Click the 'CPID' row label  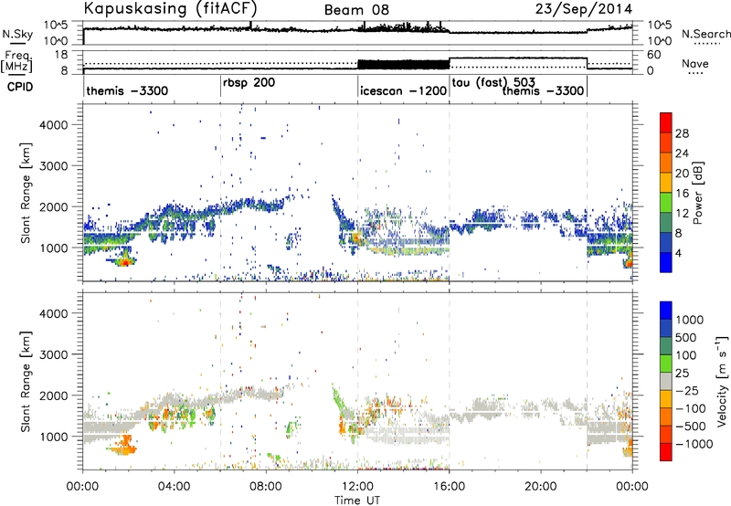(20, 87)
